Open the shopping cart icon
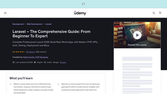The width and height of the screenshot is (167, 94). coord(160,13)
